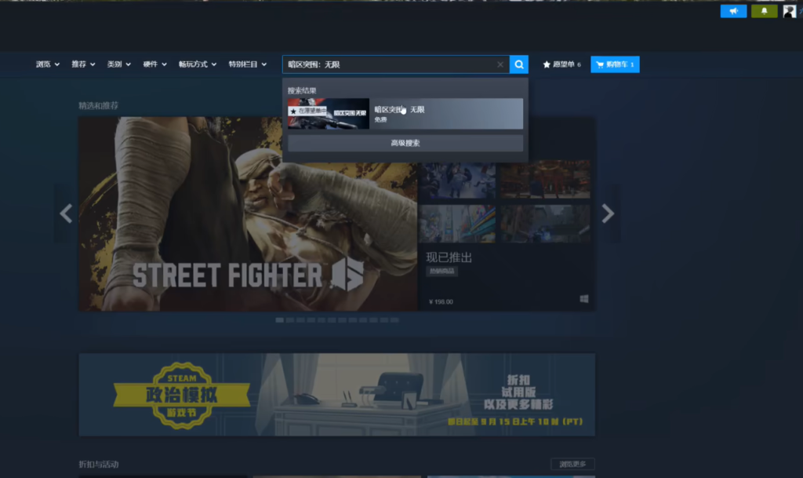Select the first carousel page dot
This screenshot has width=803, height=478.
[x=280, y=320]
